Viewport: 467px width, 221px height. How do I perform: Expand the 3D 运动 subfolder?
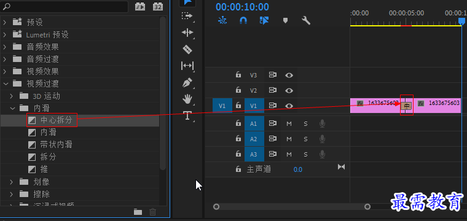(x=12, y=96)
